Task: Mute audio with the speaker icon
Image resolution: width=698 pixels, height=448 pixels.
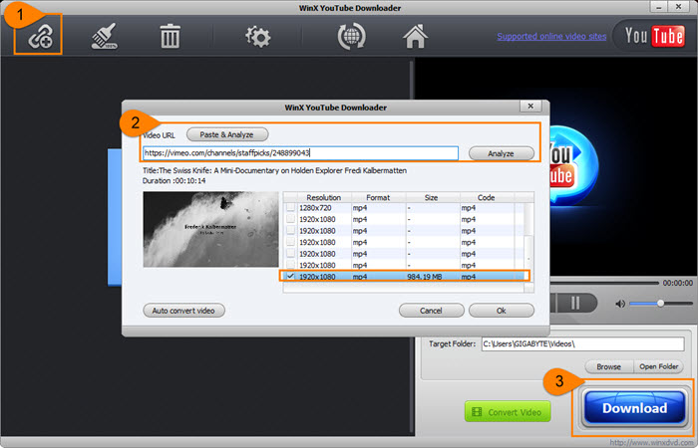Action: [619, 304]
